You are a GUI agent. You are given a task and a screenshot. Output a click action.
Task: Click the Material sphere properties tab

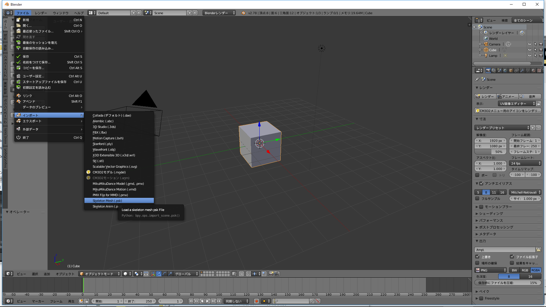tap(533, 70)
